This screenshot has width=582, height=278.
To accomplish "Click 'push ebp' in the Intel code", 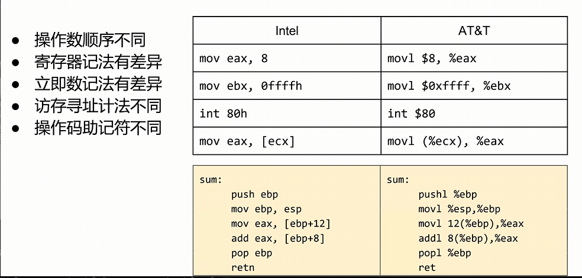I will (x=254, y=195).
